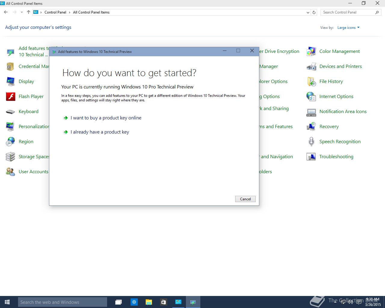This screenshot has width=385, height=308.
Task: Open the Speech Recognition microphone icon
Action: coord(311,142)
